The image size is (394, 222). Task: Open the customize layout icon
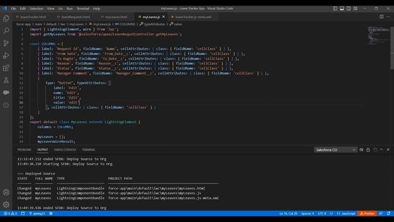point(356,8)
